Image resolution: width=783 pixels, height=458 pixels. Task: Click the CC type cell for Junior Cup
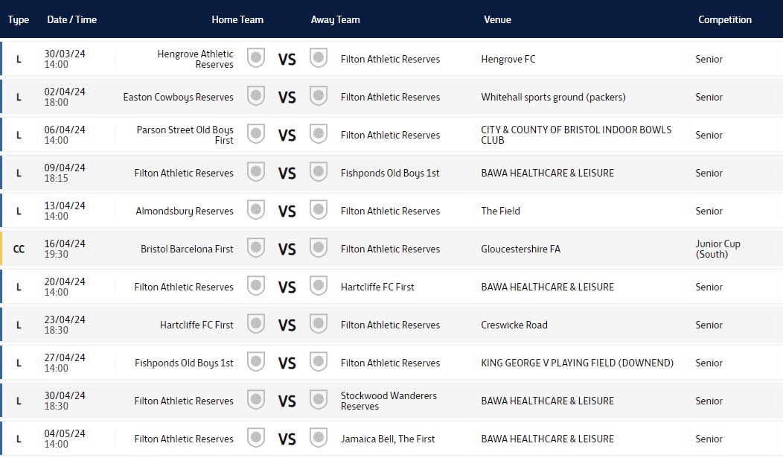19,249
